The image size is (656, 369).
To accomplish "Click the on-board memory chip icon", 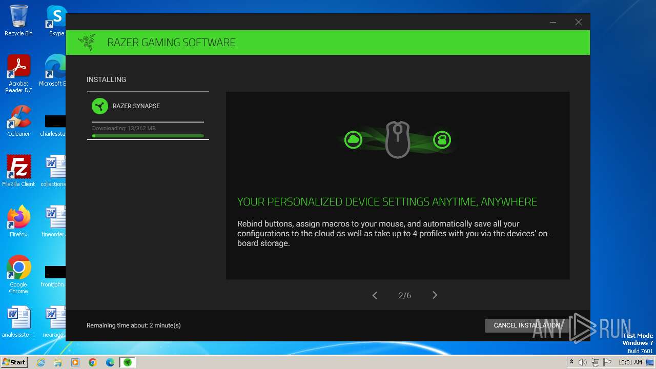I will point(442,139).
